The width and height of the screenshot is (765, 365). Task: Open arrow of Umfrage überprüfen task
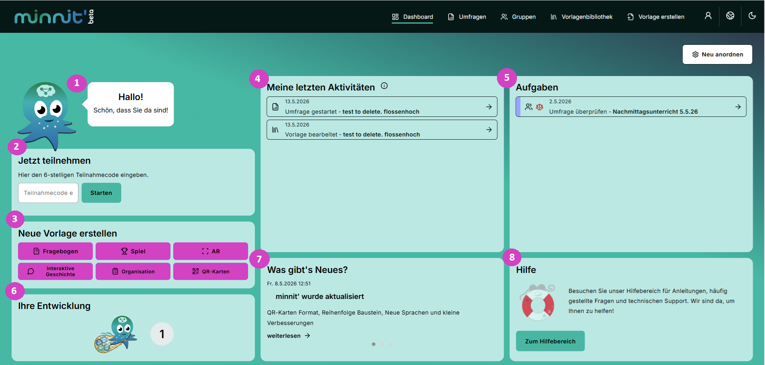coord(738,107)
